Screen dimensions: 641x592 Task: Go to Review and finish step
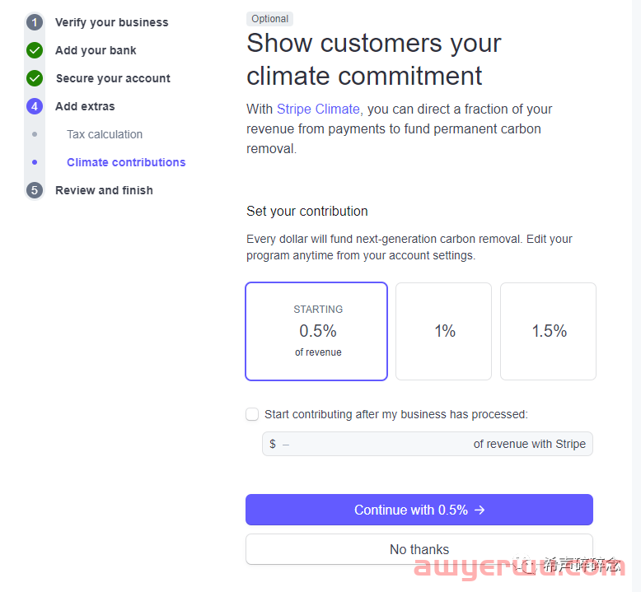[x=104, y=190]
